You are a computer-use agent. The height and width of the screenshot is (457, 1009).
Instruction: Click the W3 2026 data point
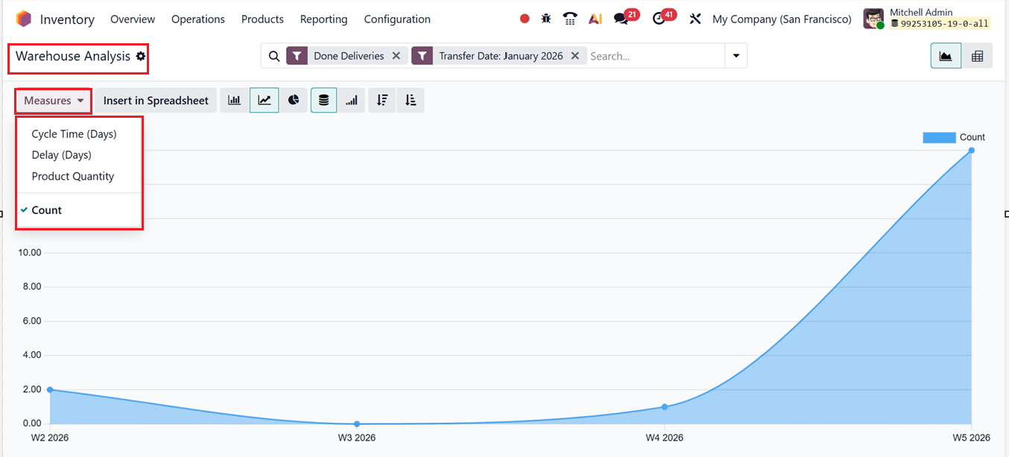[x=357, y=423]
